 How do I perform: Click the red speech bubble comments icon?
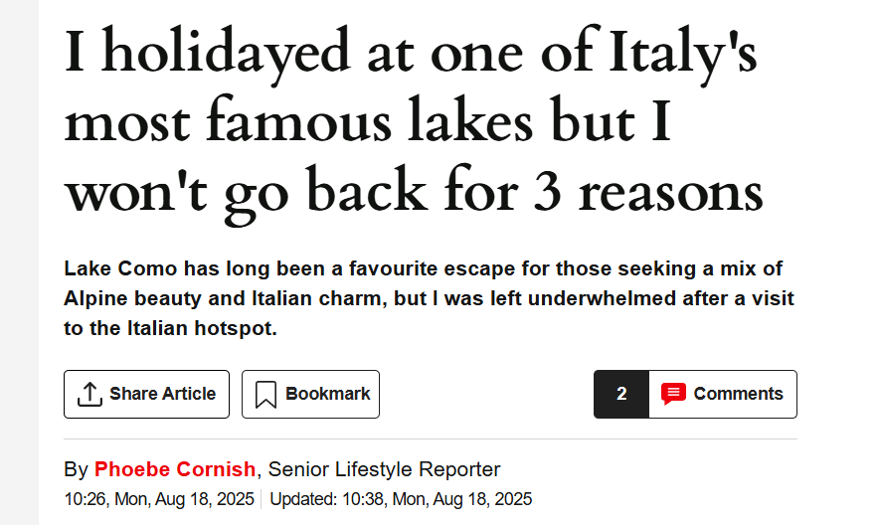(673, 394)
